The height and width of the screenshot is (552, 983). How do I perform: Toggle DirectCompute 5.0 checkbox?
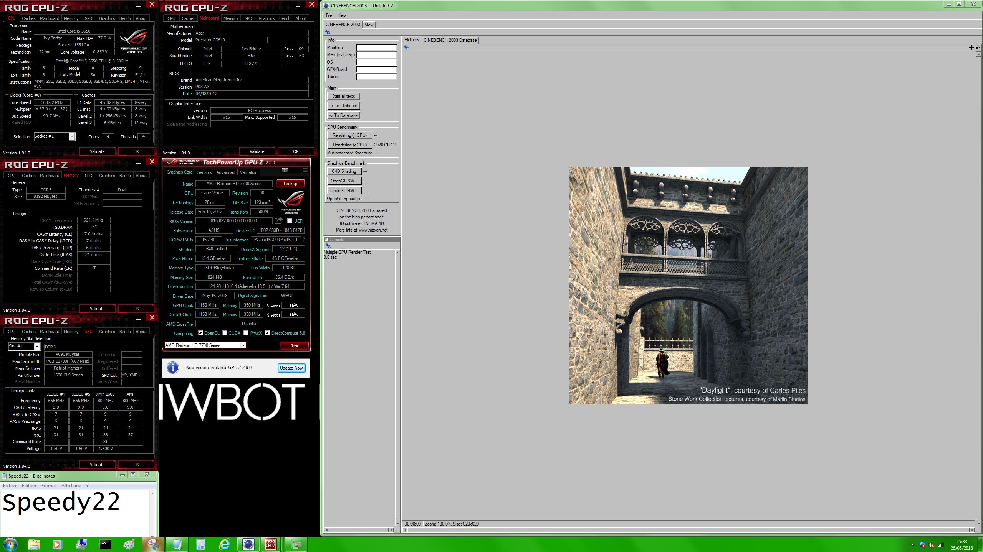(x=267, y=333)
